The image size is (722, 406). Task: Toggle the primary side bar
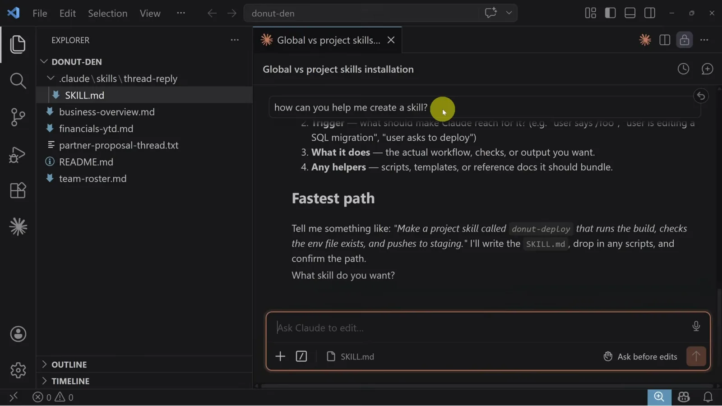610,13
